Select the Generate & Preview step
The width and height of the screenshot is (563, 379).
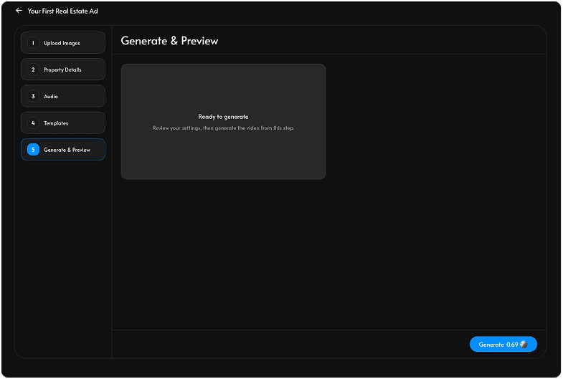[63, 150]
